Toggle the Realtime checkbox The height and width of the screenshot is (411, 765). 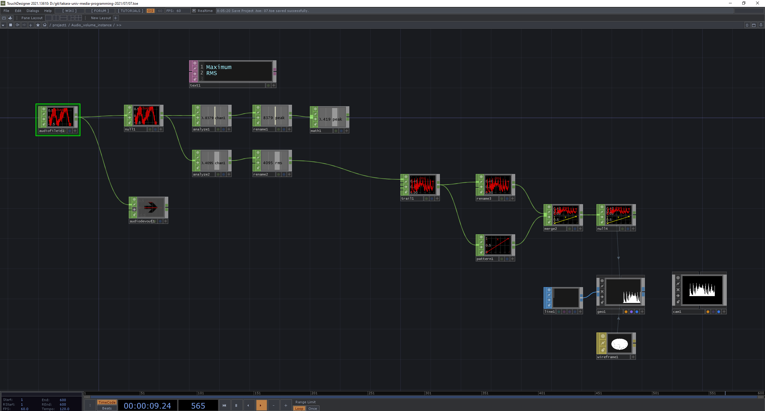[x=194, y=11]
